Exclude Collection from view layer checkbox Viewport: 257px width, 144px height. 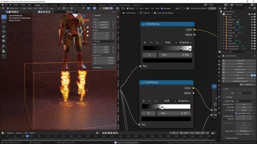(249, 14)
